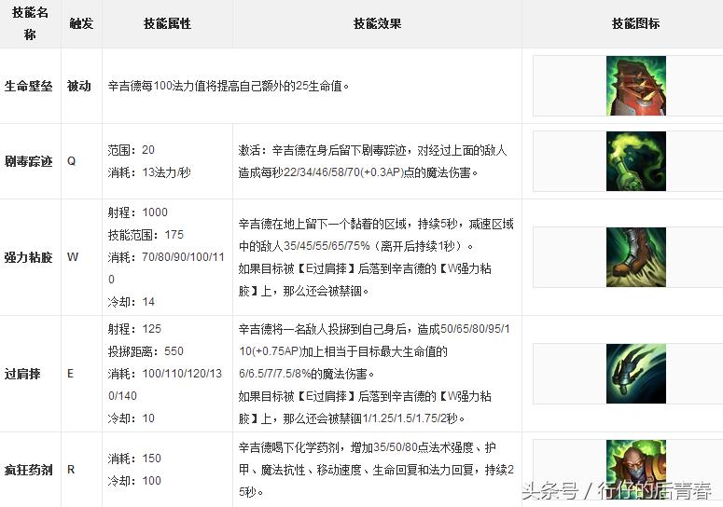The height and width of the screenshot is (507, 723).
Task: Click the 技能效果 column header
Action: pyautogui.click(x=378, y=23)
